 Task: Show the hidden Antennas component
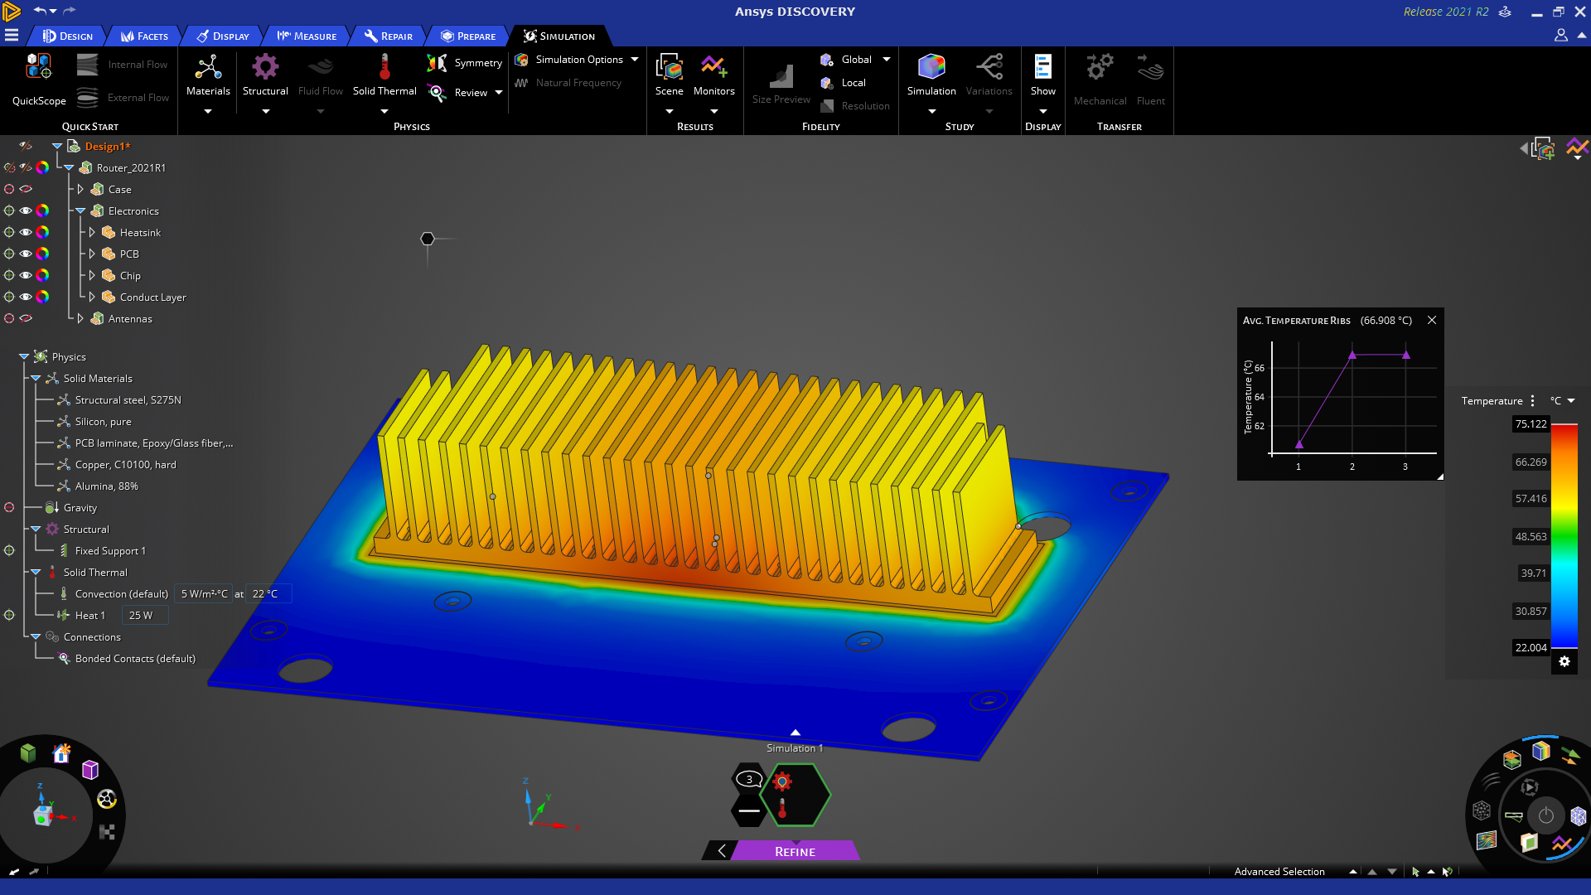26,319
